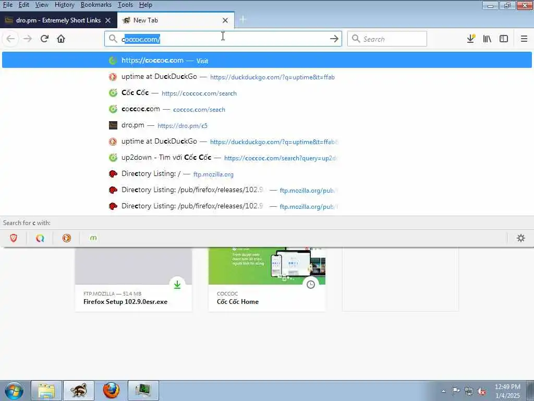Screen dimensions: 534x401
Task: Switch to the dro.pm Extremely Short Links tab
Action: [58, 20]
